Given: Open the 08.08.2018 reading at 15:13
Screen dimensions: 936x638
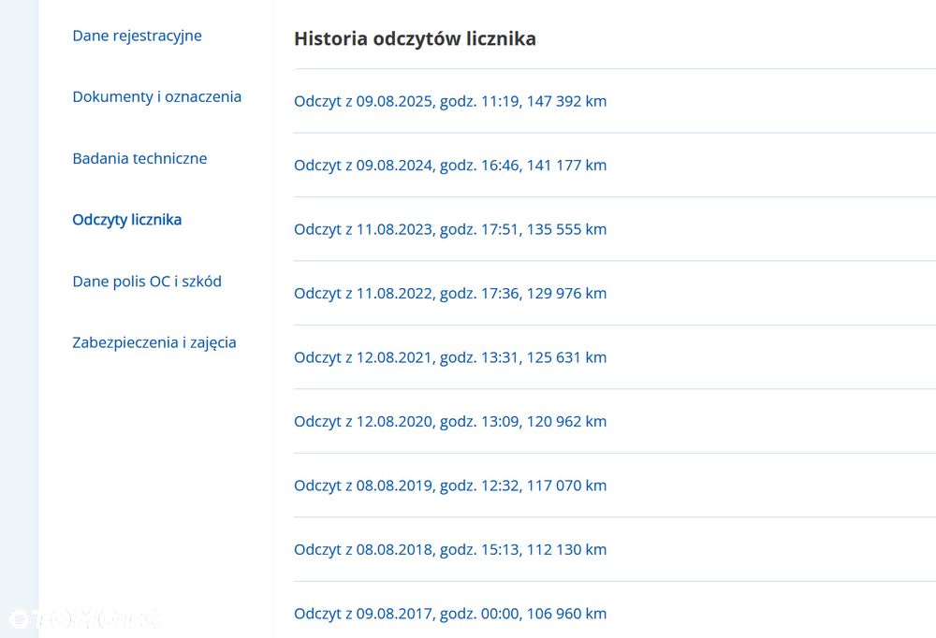Looking at the screenshot, I should click(x=450, y=549).
